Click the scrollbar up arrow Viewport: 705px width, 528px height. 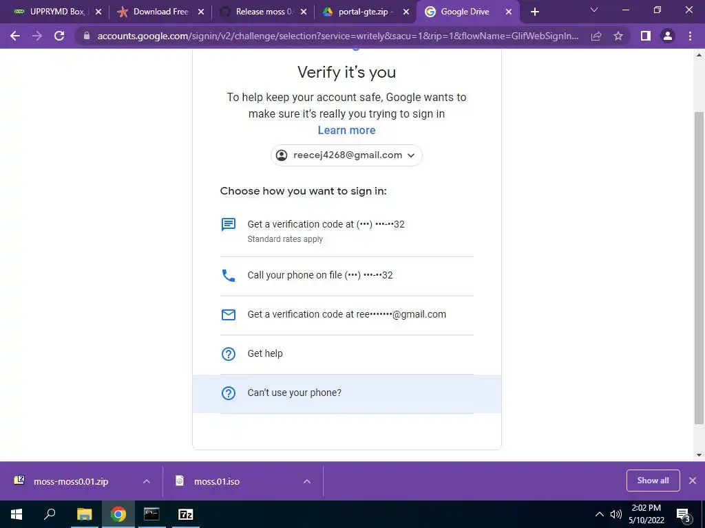click(699, 55)
